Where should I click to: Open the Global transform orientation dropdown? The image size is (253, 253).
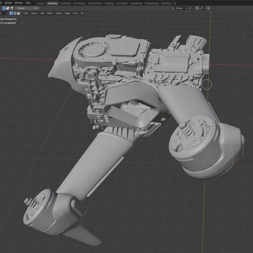(x=179, y=8)
